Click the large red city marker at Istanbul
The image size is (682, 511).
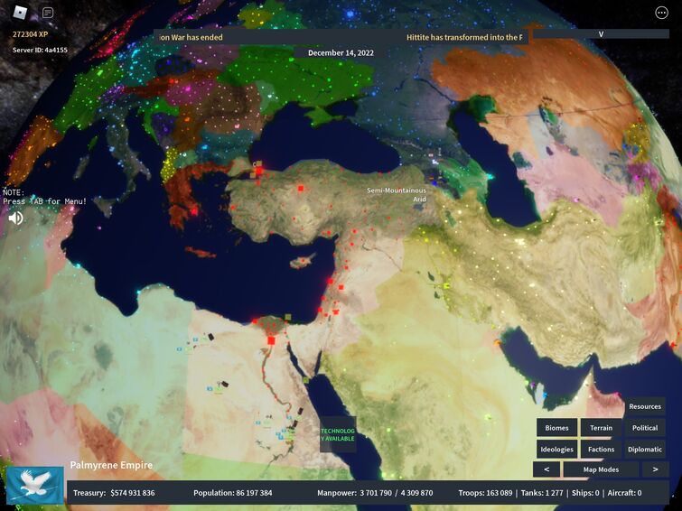point(259,171)
